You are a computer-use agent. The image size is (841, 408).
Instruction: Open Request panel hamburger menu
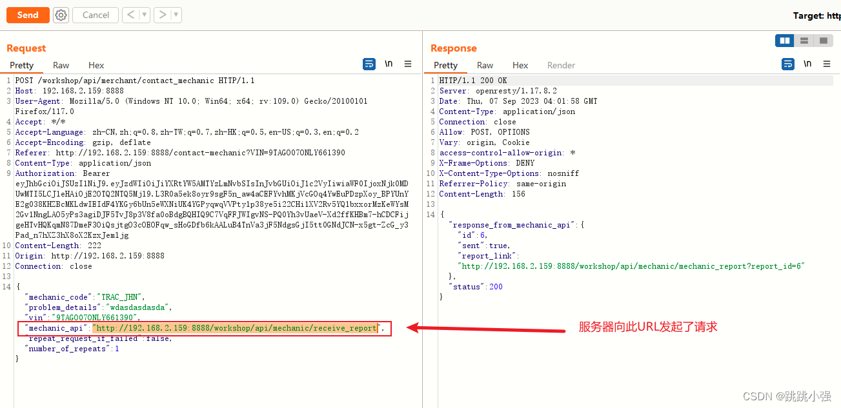click(408, 64)
